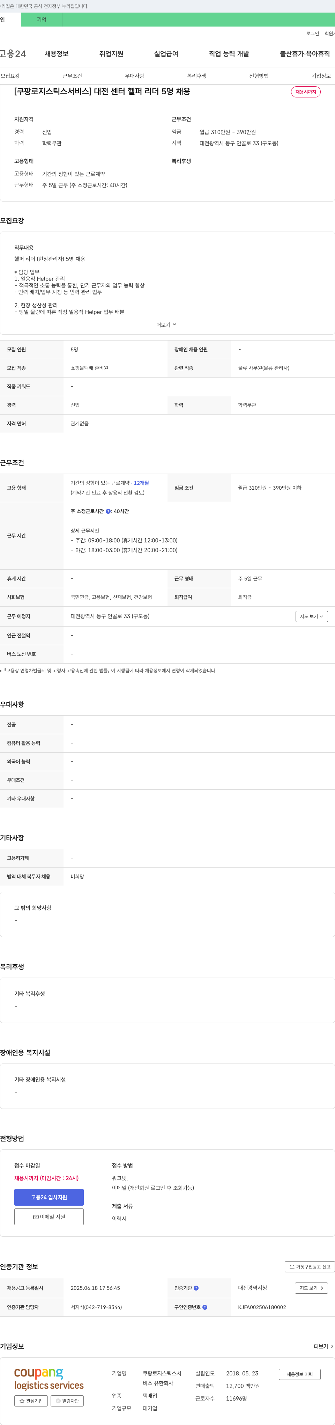Screen dimensions: 335x1425
Task: Click certification number KJFA002506180002
Action: (261, 1307)
